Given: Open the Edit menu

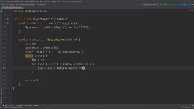Looking at the screenshot, I should tap(8, 2).
